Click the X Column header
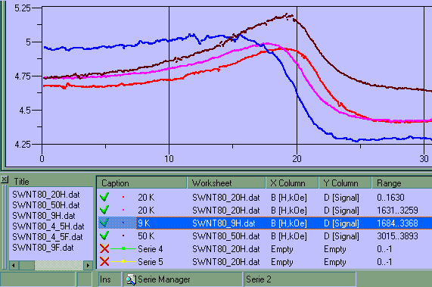432x287 pixels. click(x=292, y=183)
